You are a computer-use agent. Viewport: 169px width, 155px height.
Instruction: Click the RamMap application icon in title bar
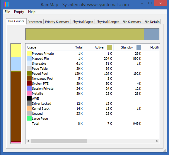coord(6,4)
